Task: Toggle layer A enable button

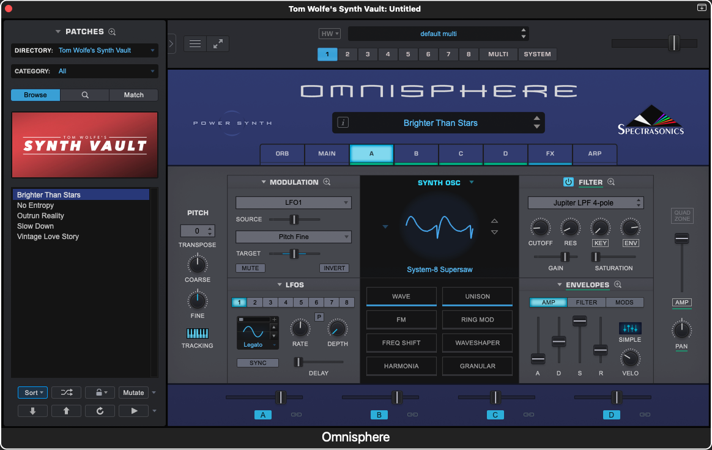Action: click(263, 415)
